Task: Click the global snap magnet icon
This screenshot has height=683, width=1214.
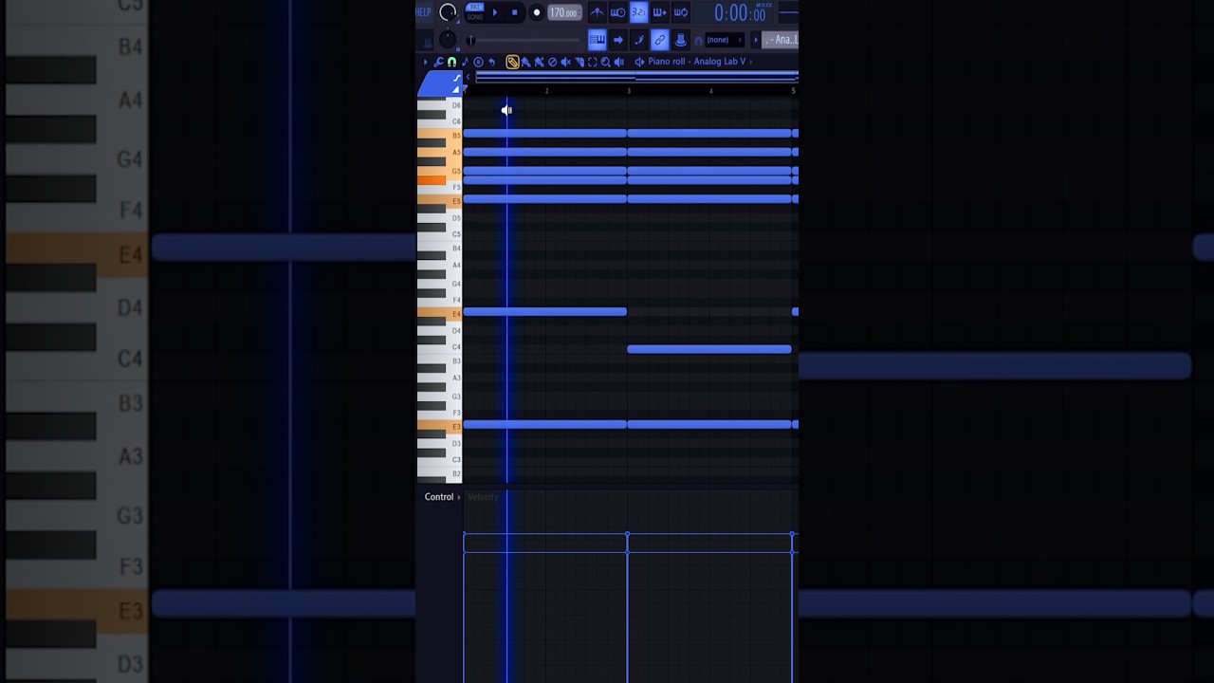Action: click(698, 40)
